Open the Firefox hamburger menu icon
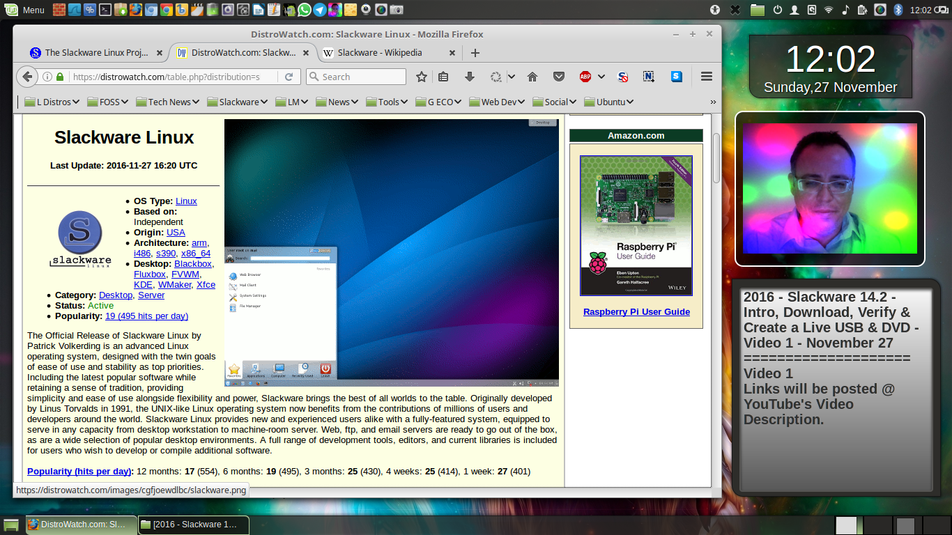Viewport: 952px width, 535px height. pyautogui.click(x=706, y=77)
